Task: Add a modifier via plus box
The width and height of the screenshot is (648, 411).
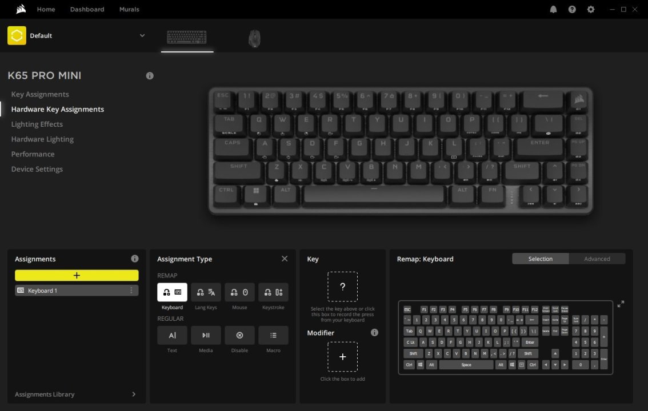Action: pos(343,357)
